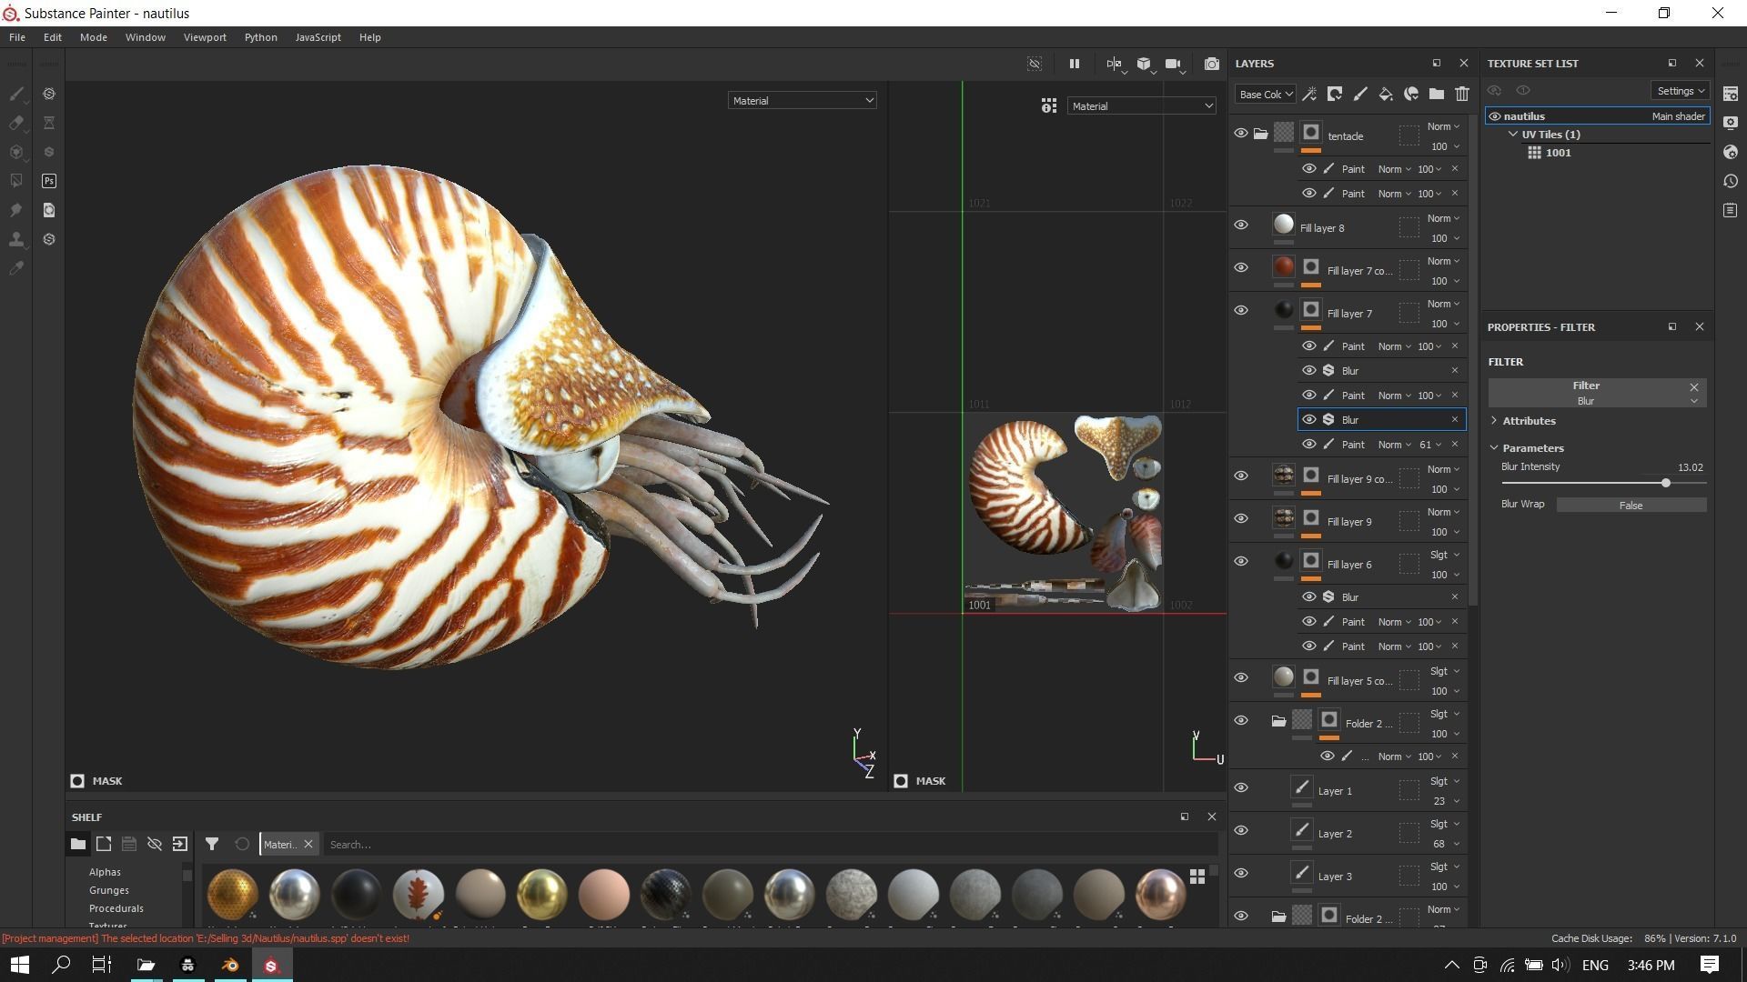The width and height of the screenshot is (1747, 982).
Task: Open the camera projection cube icon
Action: [x=1144, y=64]
